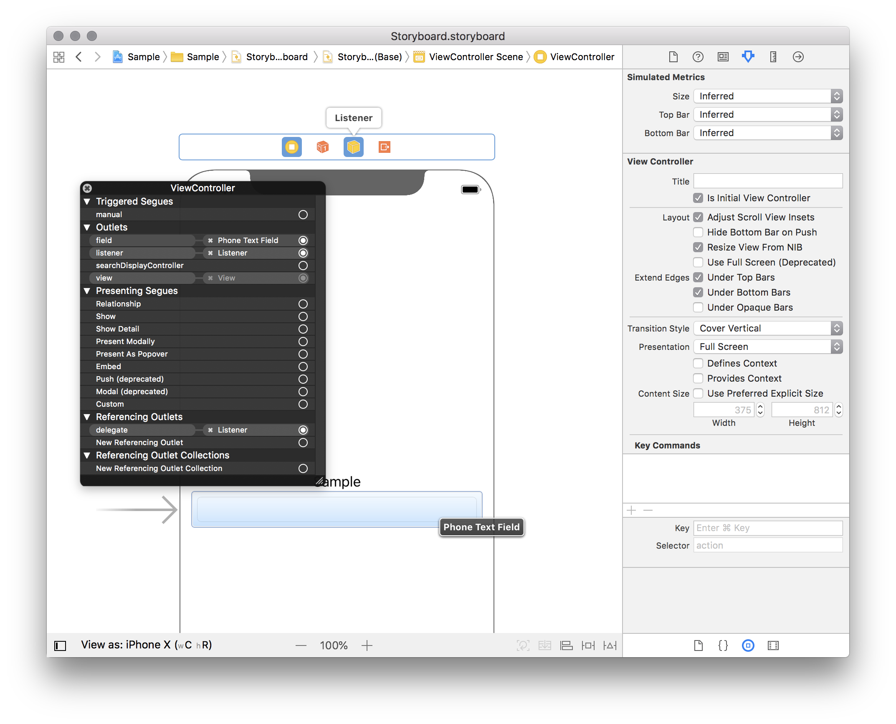
Task: Collapse the Presenting Segues section
Action: click(87, 291)
